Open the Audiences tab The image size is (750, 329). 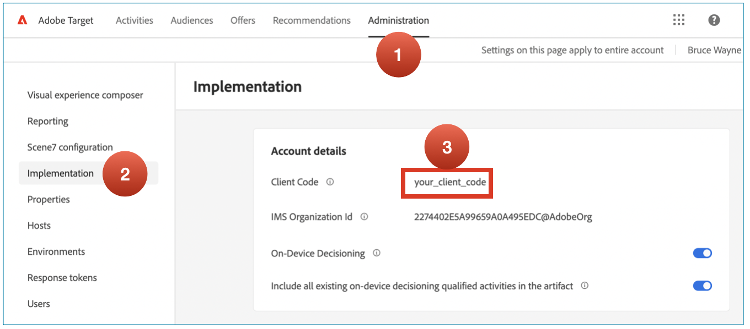pos(192,20)
